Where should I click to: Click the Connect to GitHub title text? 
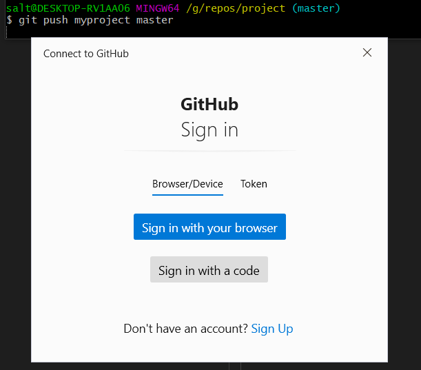coord(86,54)
